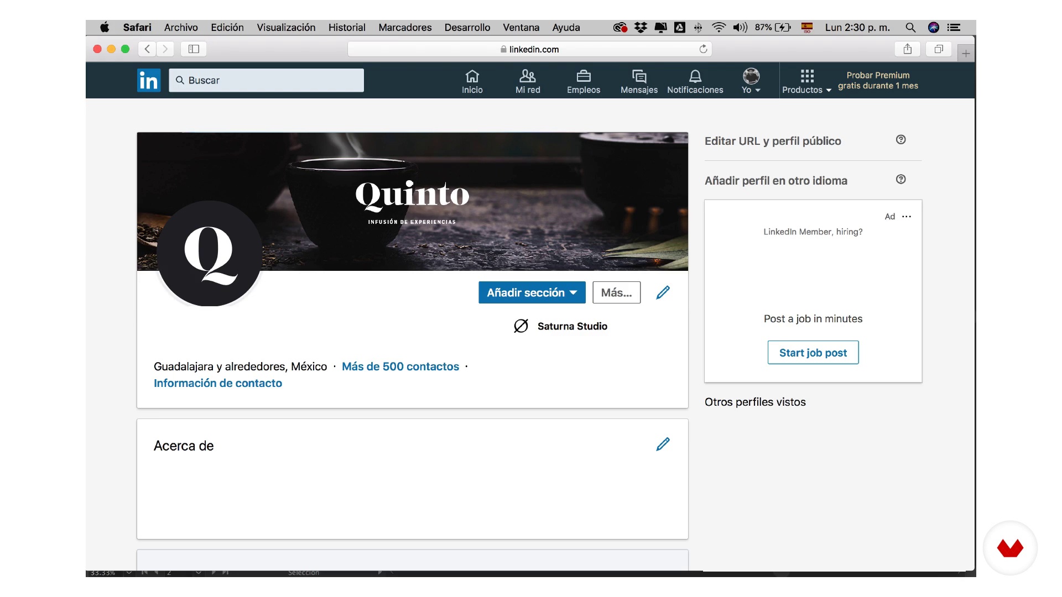
Task: Go to Inicio home icon
Action: pos(472,81)
